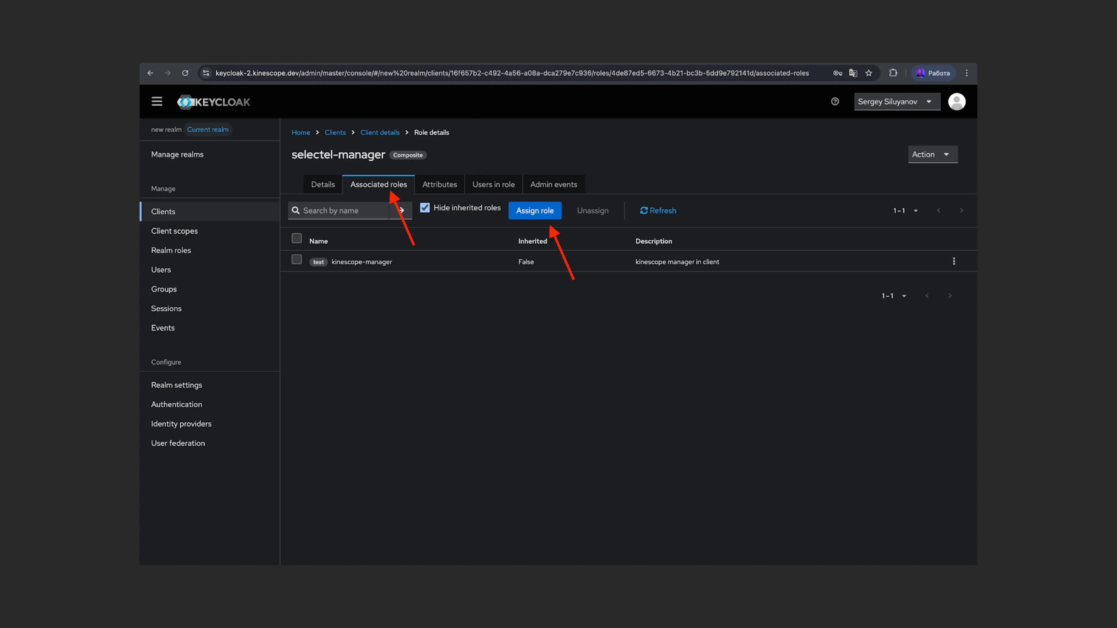Open kebab menu for kinescope-manager row
The height and width of the screenshot is (628, 1117).
click(954, 261)
